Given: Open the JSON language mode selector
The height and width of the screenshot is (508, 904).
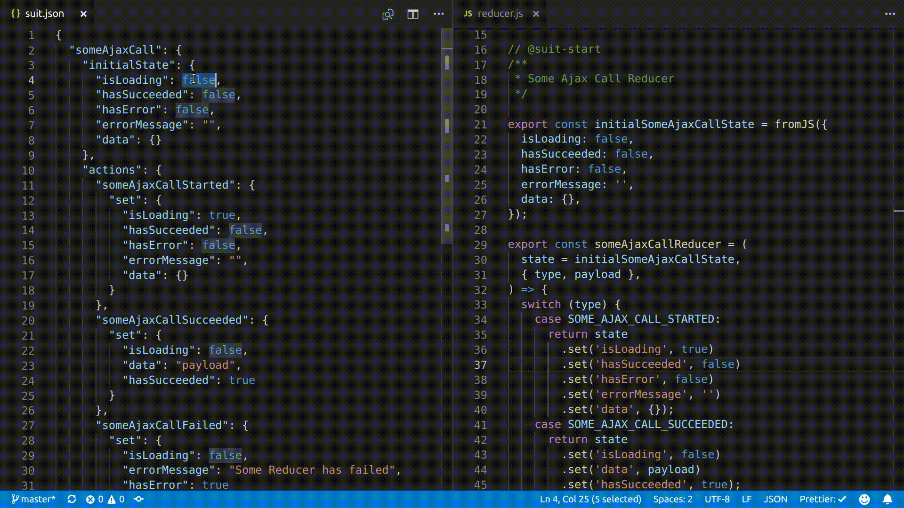Looking at the screenshot, I should click(775, 499).
